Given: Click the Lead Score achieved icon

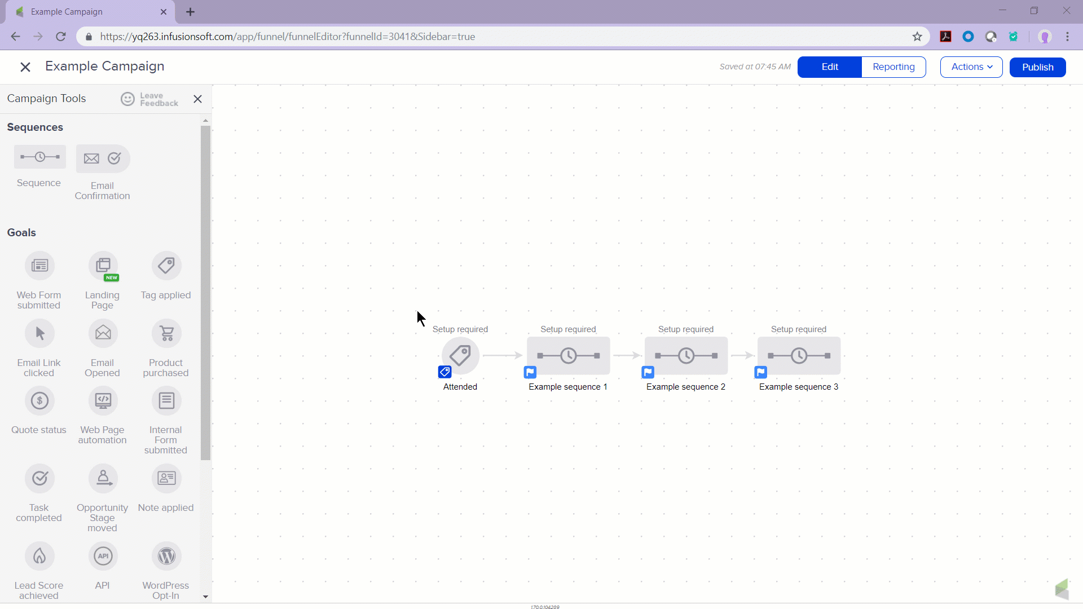Looking at the screenshot, I should pyautogui.click(x=39, y=556).
